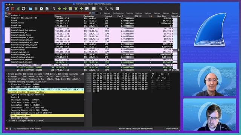Click the Prev Δ column header
The height and width of the screenshot is (135, 241).
tap(125, 16)
